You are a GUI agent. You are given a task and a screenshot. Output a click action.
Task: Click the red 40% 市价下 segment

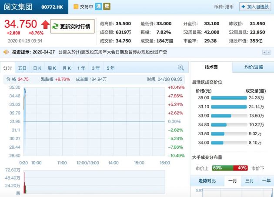[241, 168]
